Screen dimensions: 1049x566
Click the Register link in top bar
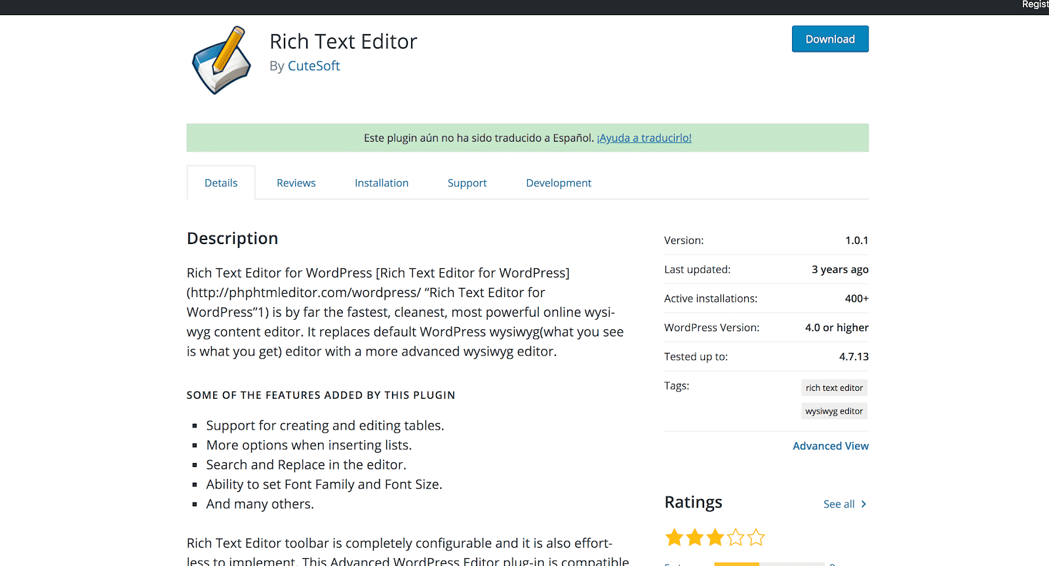click(1035, 5)
